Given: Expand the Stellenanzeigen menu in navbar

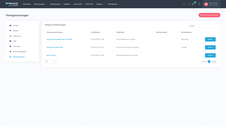Looking at the screenshot, I should tap(40, 4).
